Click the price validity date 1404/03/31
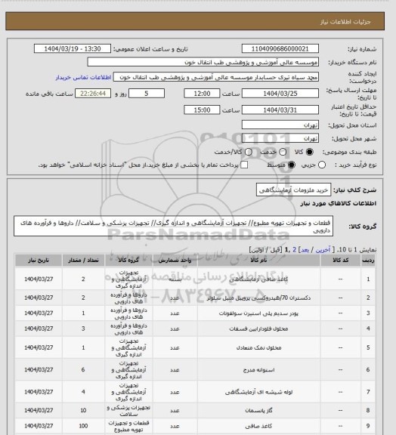This screenshot has width=396, height=435. (280, 110)
